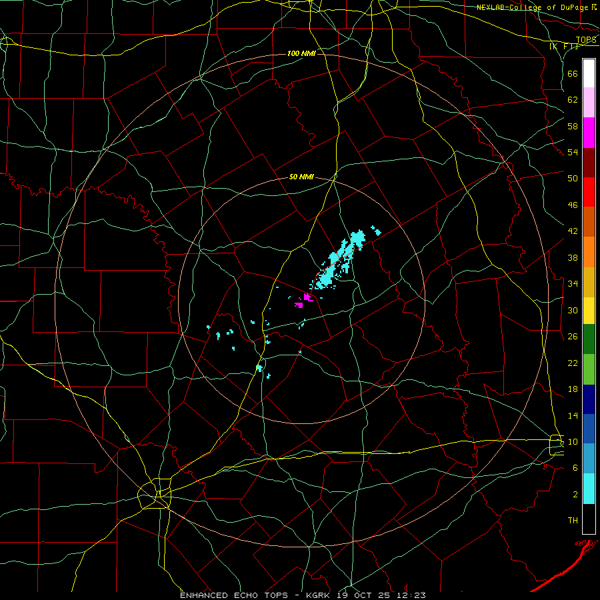This screenshot has width=600, height=600.
Task: Click the legend value 54
Action: click(573, 152)
